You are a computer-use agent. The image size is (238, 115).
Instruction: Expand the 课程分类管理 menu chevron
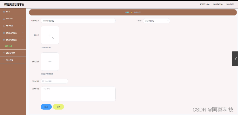pyautogui.click(x=23, y=33)
